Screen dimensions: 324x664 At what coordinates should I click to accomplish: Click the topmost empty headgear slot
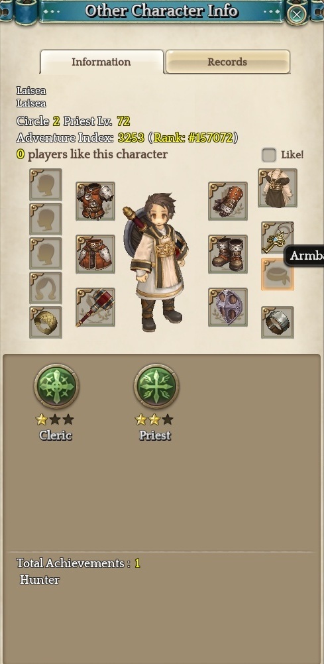[46, 185]
